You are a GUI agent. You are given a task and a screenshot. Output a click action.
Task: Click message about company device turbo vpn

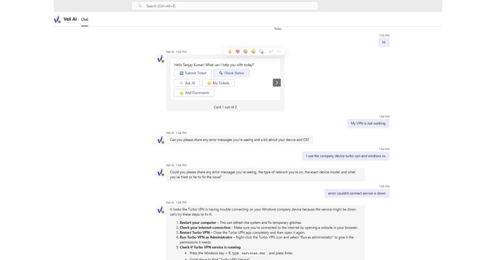click(346, 156)
